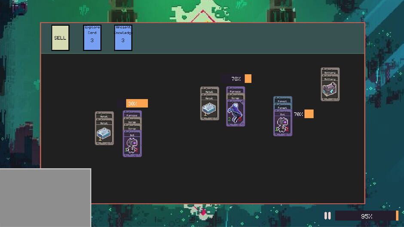This screenshot has width=404, height=227.
Task: Select the astronaut character card
Action: pyautogui.click(x=236, y=113)
